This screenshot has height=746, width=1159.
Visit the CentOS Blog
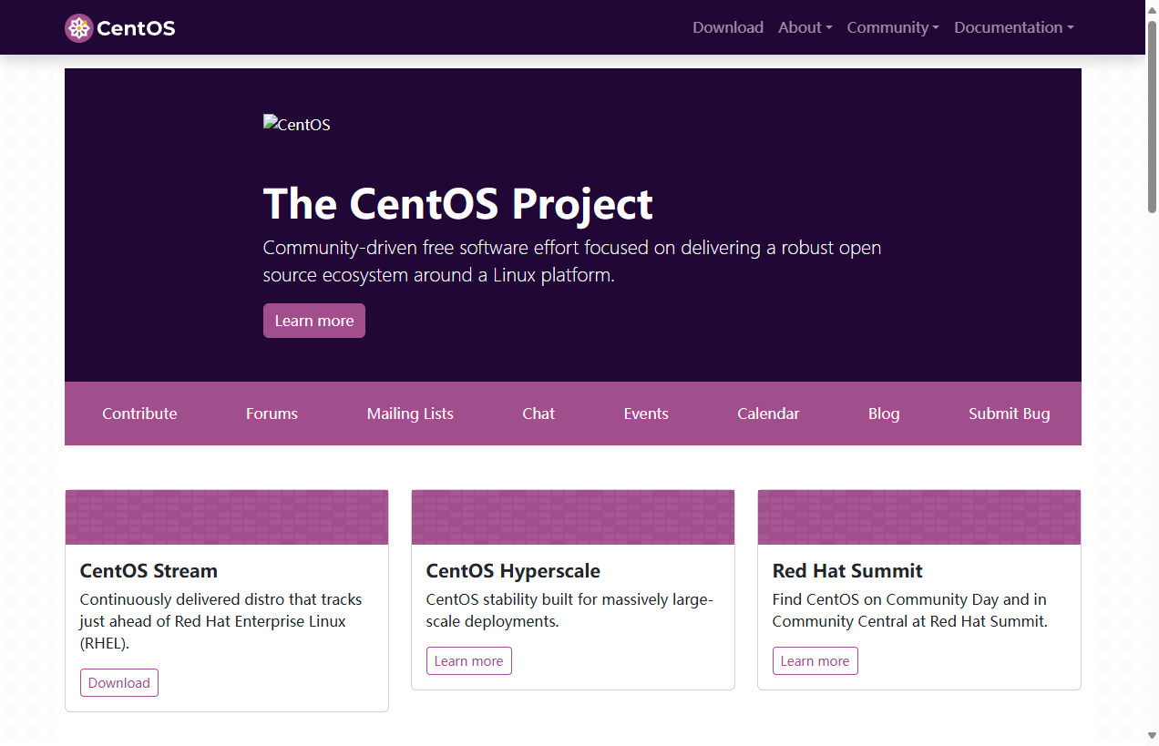pyautogui.click(x=883, y=413)
